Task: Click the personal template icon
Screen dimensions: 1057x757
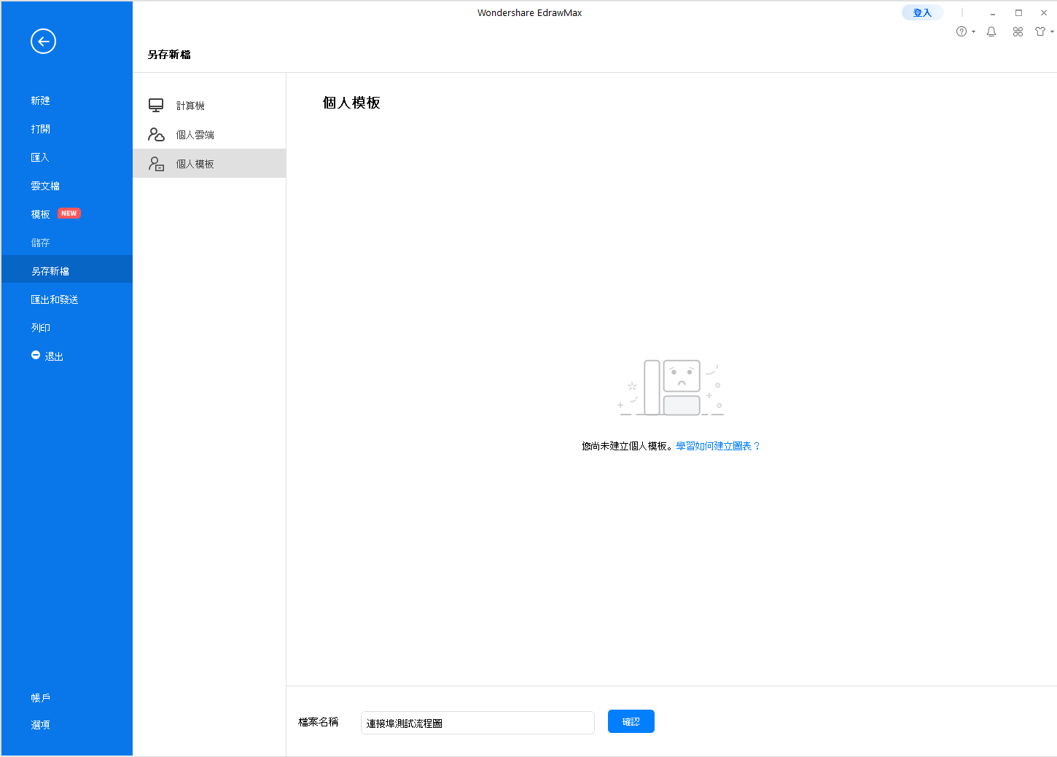Action: pyautogui.click(x=156, y=164)
